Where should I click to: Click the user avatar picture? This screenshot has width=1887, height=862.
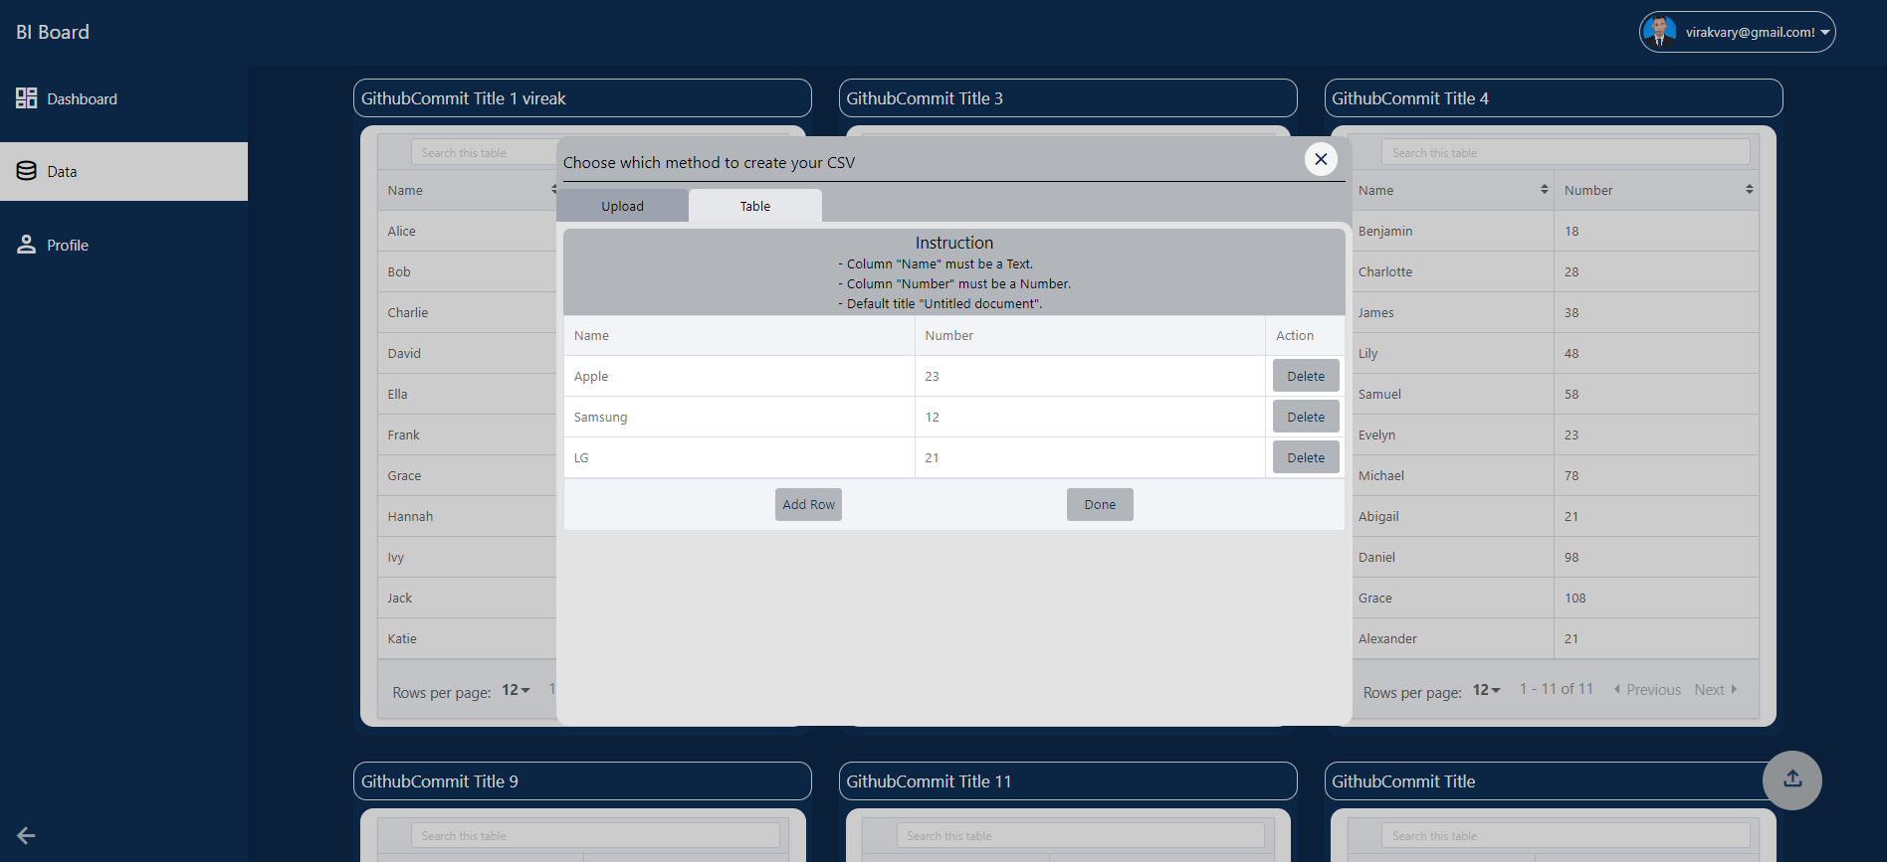(1660, 32)
